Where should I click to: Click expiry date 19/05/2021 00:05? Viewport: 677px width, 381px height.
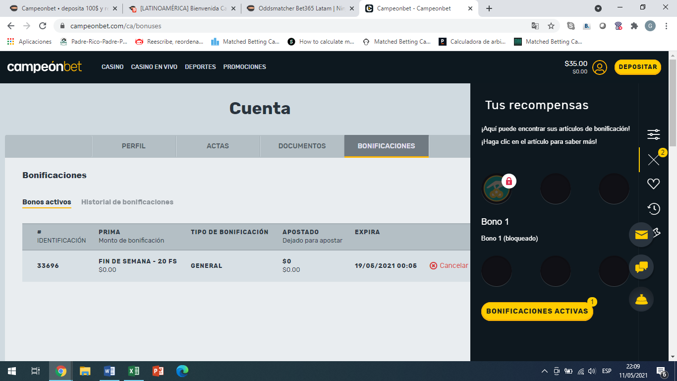[x=386, y=265]
